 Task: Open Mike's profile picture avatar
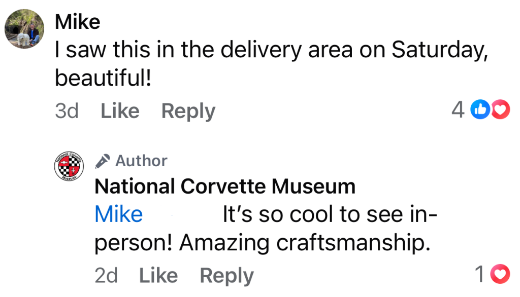[24, 29]
